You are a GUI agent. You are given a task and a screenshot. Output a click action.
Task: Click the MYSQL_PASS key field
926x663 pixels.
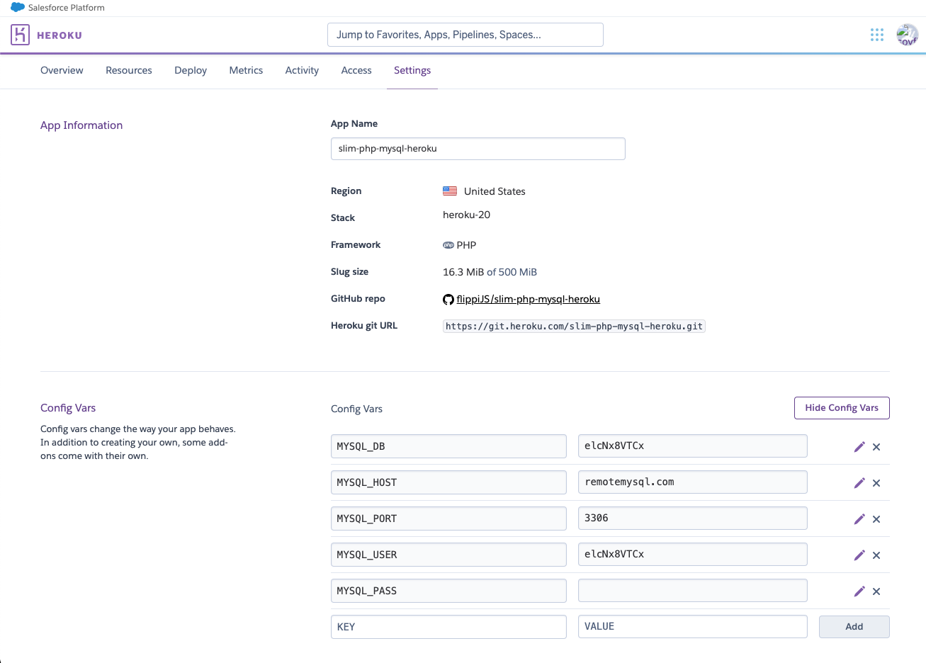[x=448, y=591]
